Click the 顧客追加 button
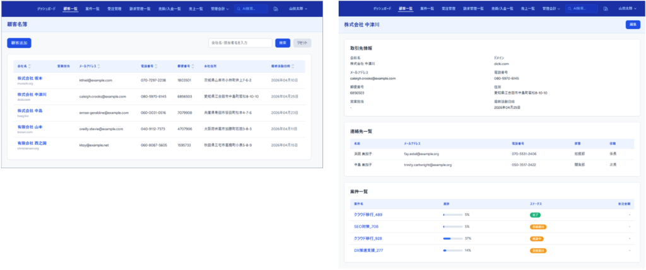This screenshot has width=646, height=270. coord(19,43)
